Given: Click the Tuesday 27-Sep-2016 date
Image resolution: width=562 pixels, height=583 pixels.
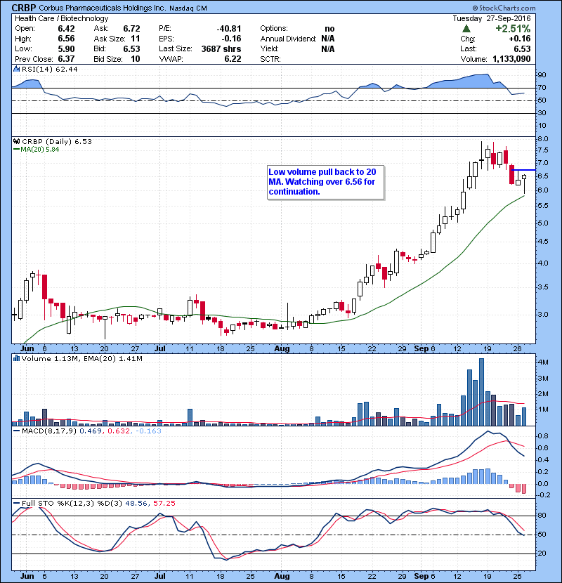Looking at the screenshot, I should [491, 18].
